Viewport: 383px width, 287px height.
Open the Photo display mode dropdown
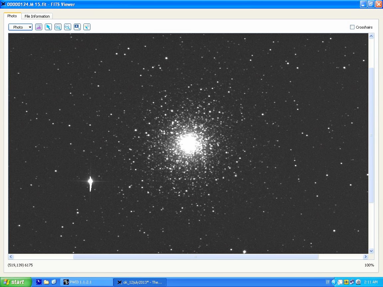(x=20, y=27)
